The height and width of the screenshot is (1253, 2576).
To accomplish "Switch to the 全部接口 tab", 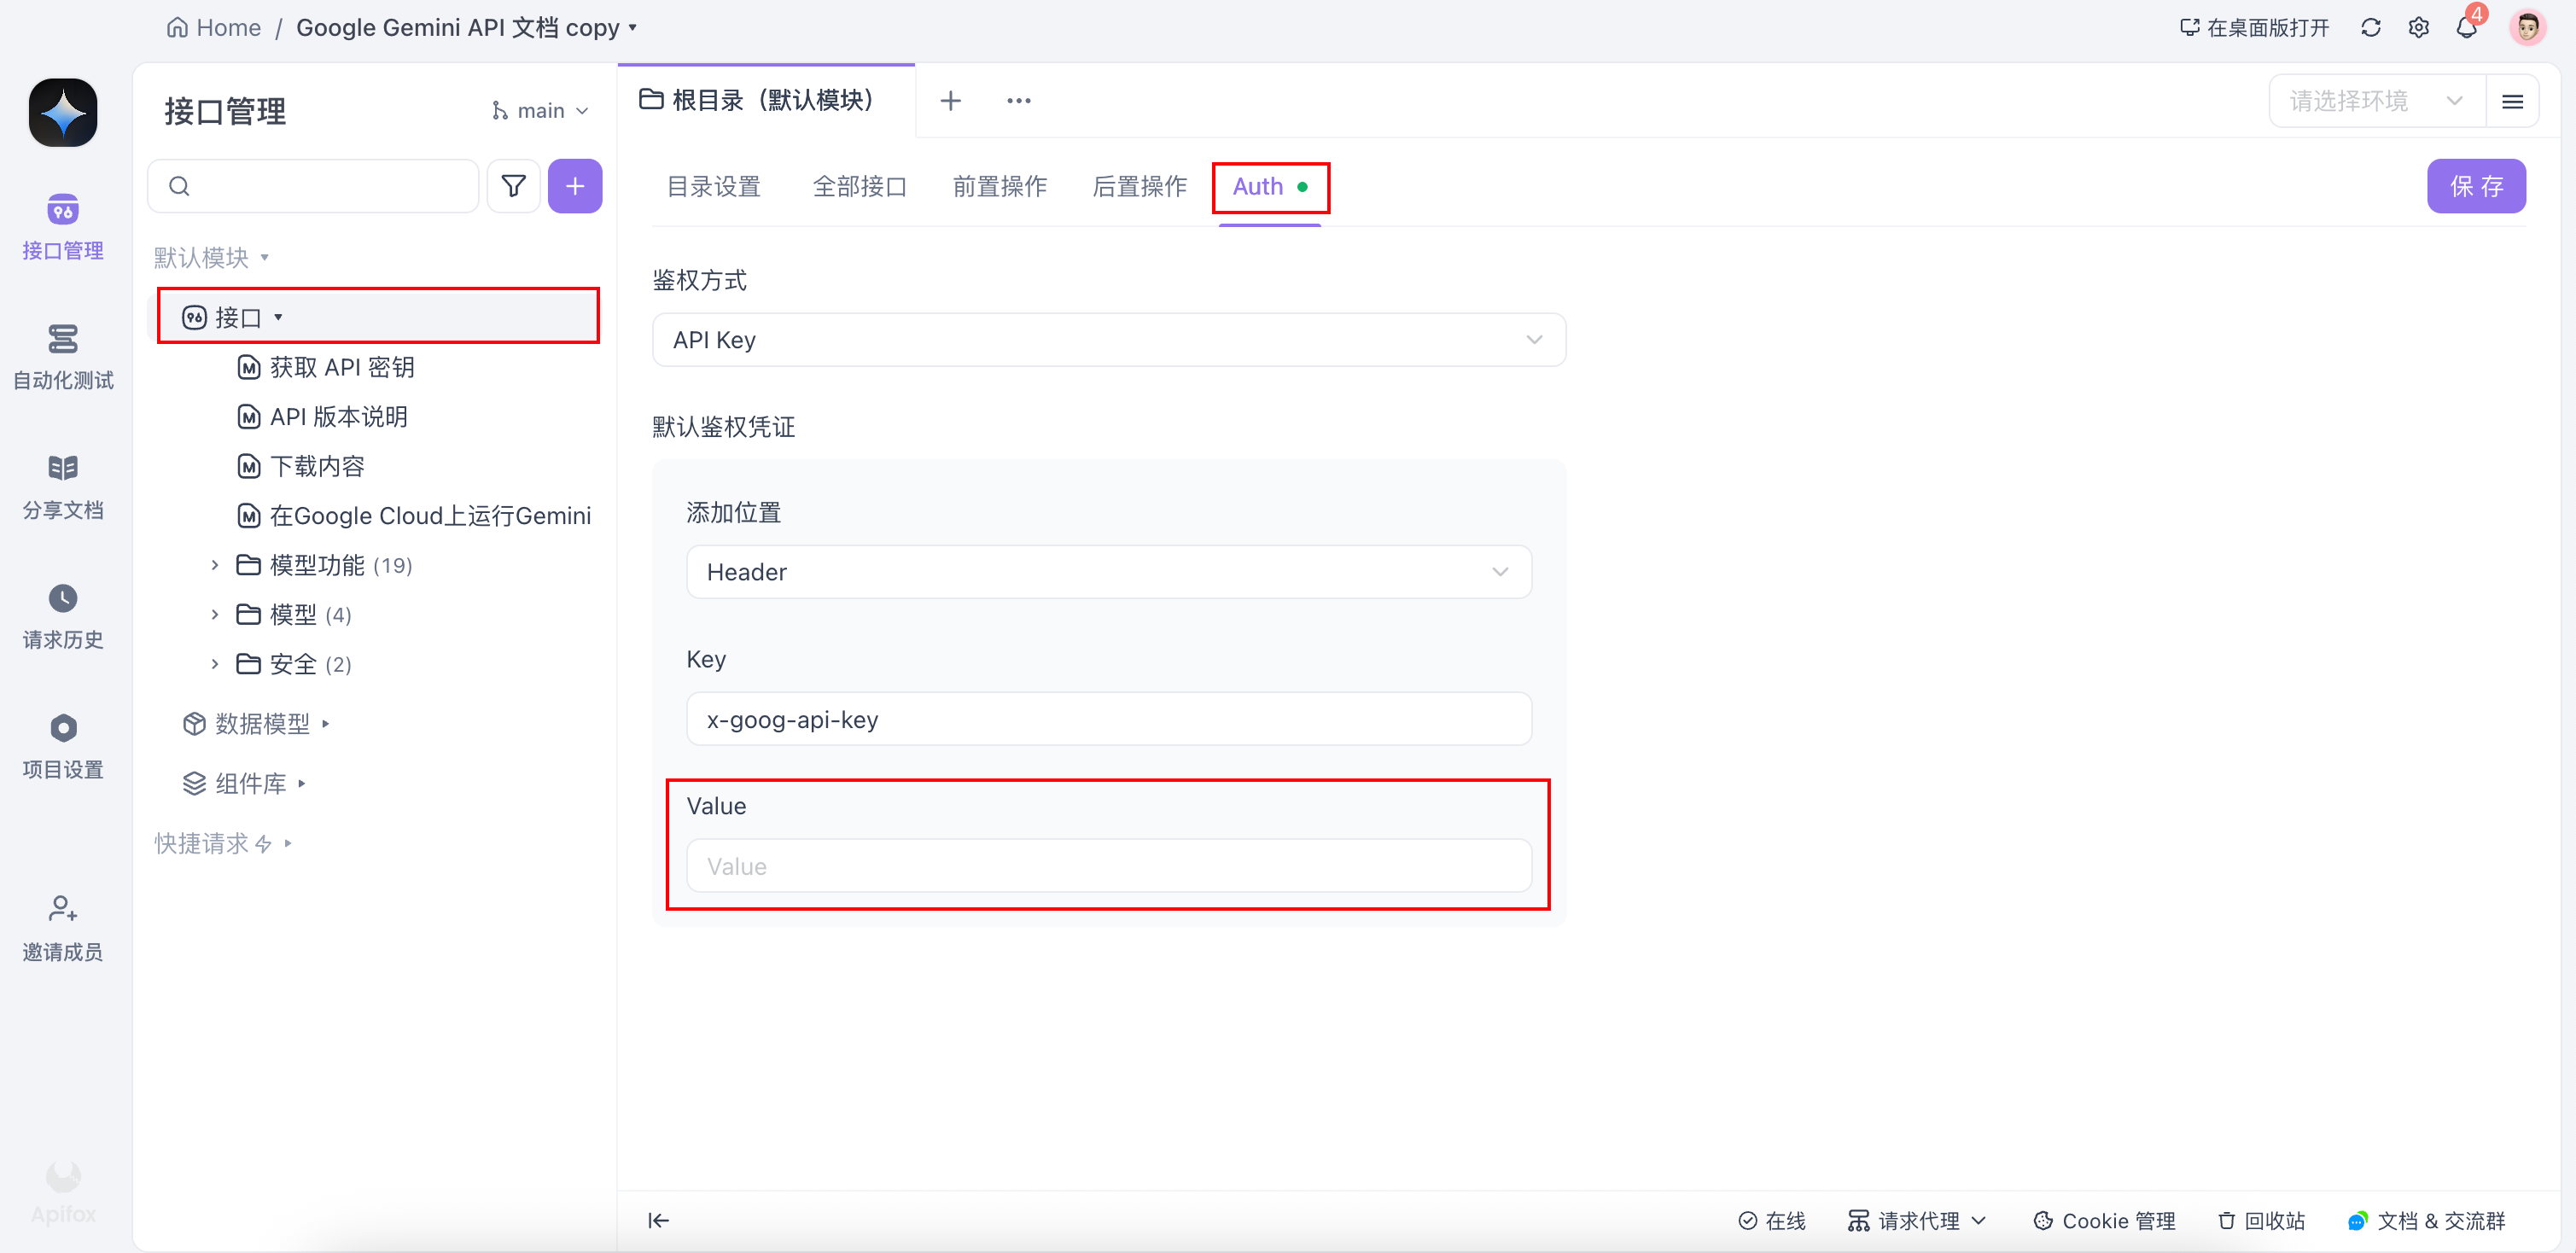I will 859,186.
